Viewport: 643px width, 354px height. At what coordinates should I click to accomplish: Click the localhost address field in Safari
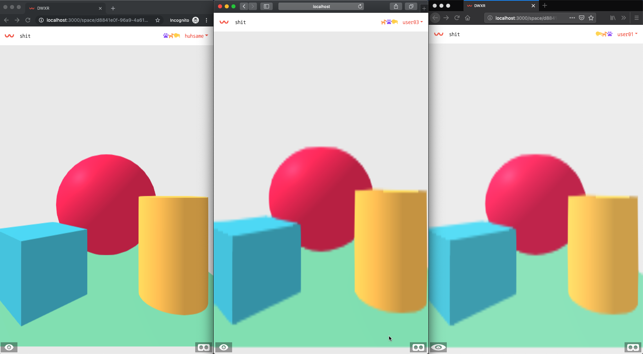(321, 6)
